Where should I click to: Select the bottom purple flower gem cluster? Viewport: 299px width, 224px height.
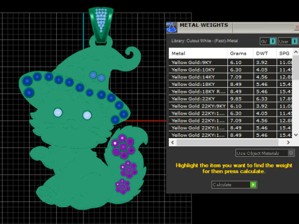click(123, 187)
